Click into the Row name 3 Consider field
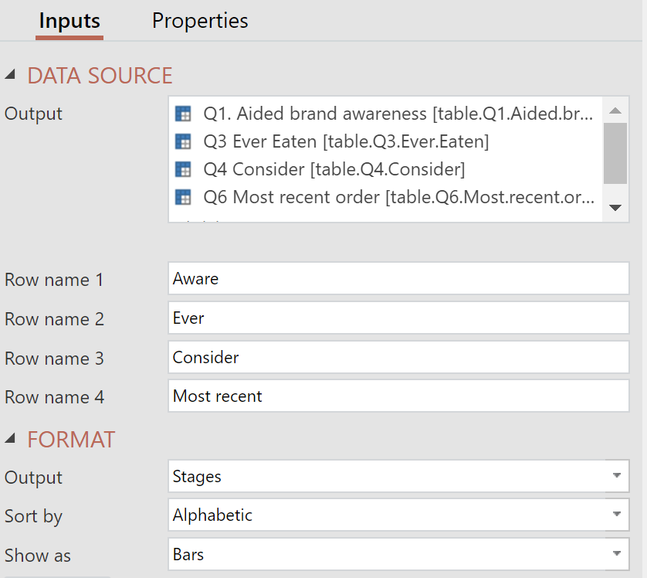This screenshot has height=578, width=647. coord(398,357)
